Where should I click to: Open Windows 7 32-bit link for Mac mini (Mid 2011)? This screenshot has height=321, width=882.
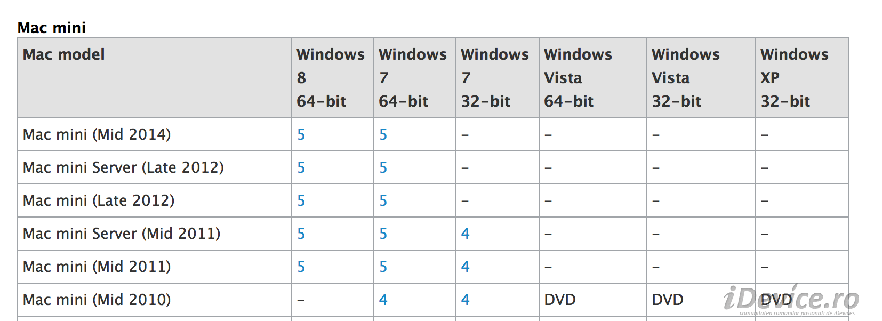point(466,267)
